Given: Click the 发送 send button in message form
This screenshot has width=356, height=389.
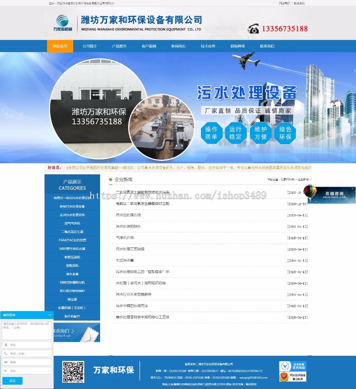Looking at the screenshot, I should point(12,381).
